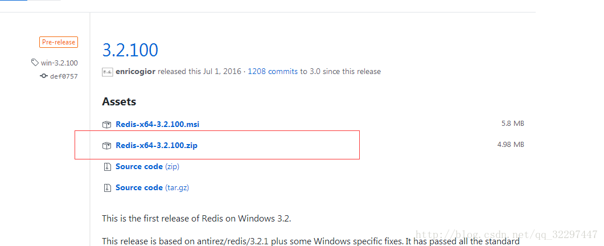Download Source code (zip)
Screen dimensions: 604x246
coord(147,167)
